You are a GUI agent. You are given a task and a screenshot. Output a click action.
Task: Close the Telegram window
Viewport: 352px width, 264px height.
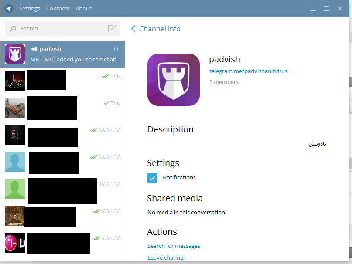pyautogui.click(x=340, y=9)
